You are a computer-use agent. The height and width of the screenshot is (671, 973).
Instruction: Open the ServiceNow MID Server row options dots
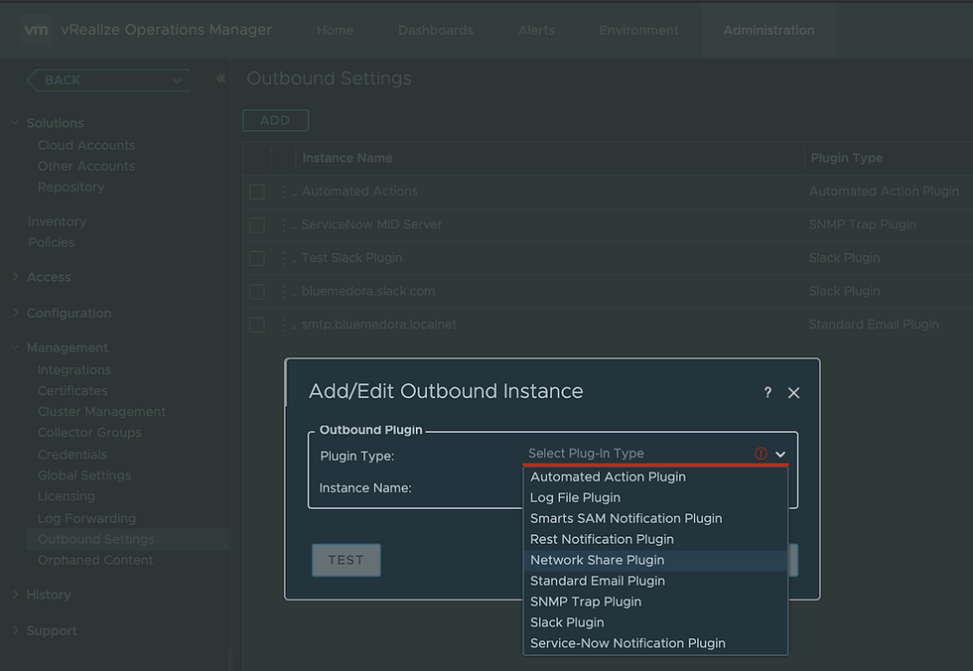click(x=284, y=224)
